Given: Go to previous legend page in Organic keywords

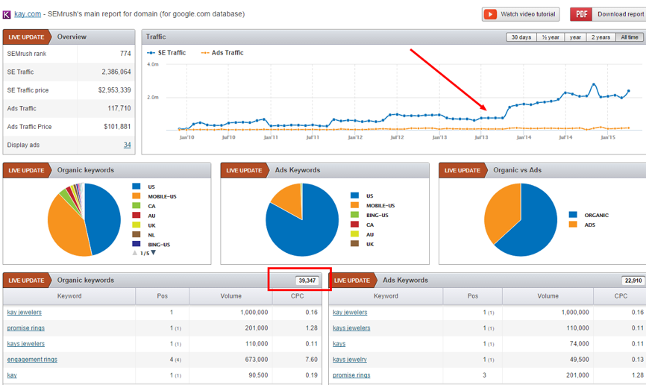Looking at the screenshot, I should pos(135,253).
